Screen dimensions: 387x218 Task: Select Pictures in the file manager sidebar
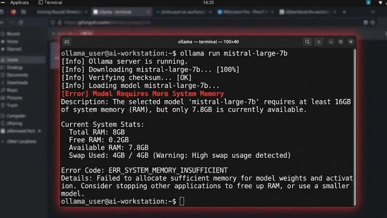[x=14, y=98]
